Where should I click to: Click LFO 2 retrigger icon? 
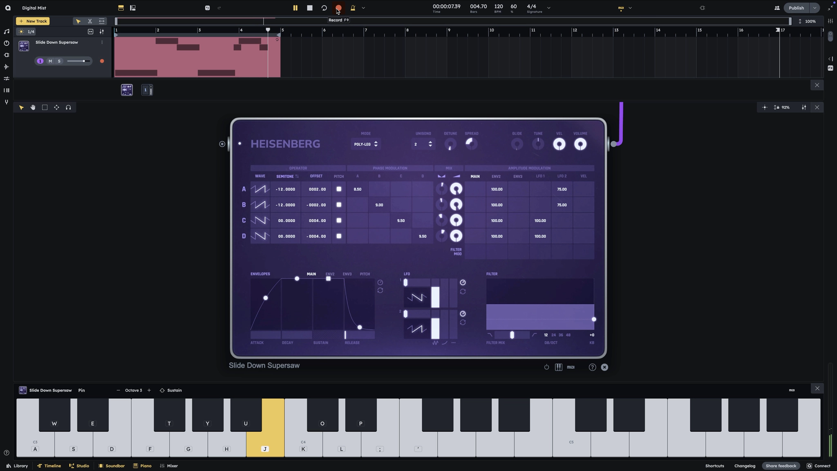[x=463, y=323]
